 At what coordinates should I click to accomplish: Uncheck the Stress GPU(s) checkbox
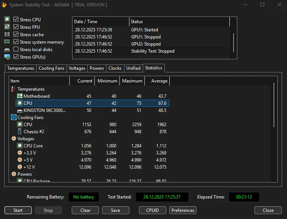click(16, 57)
